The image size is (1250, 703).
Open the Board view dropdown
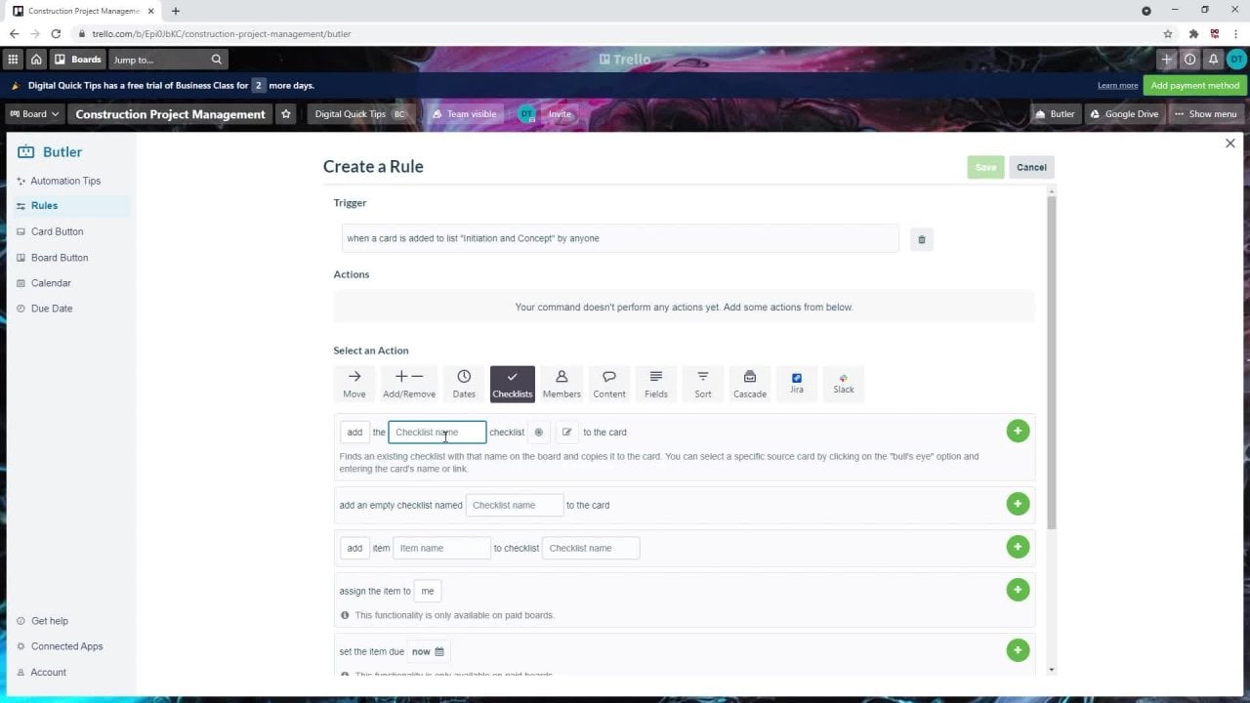coord(34,114)
